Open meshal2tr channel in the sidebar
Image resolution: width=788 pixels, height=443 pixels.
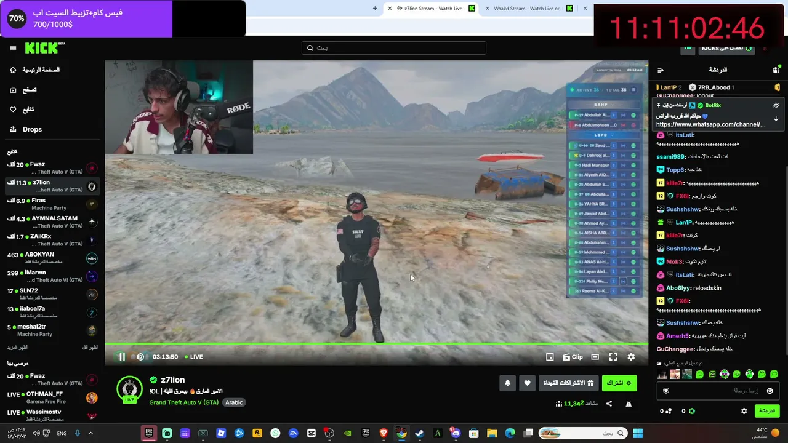(52, 330)
